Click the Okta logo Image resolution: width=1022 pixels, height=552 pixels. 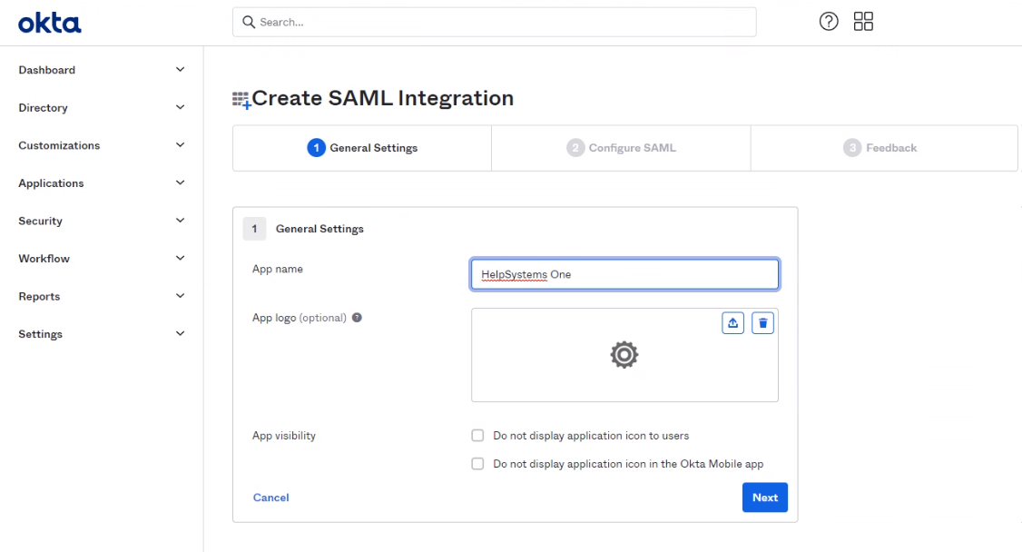[x=50, y=23]
